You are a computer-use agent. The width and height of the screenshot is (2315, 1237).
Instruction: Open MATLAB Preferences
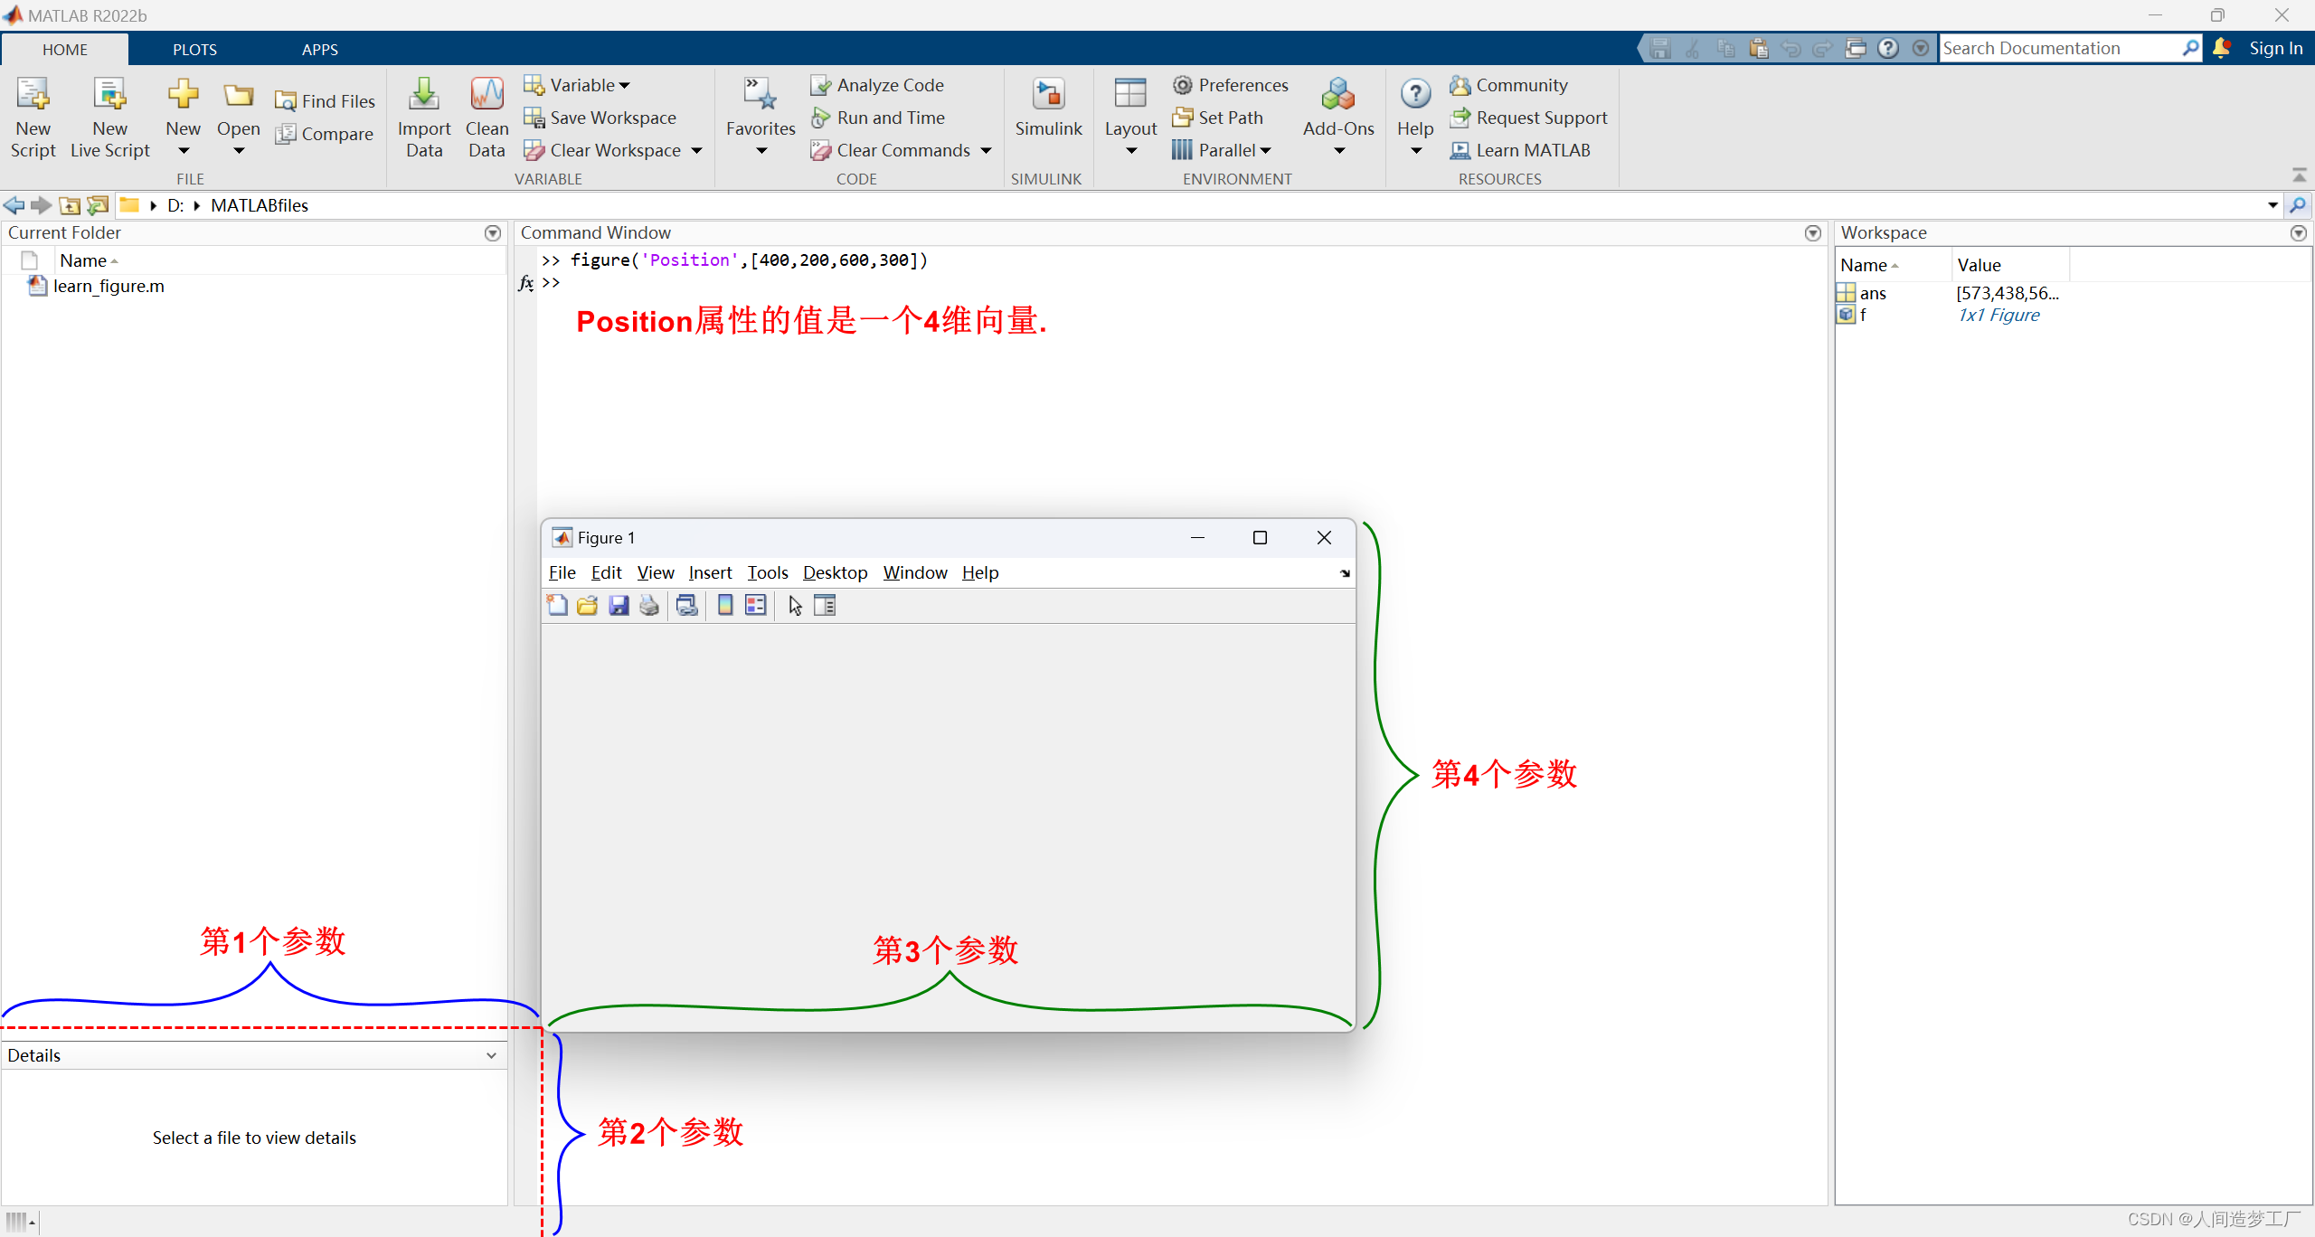pos(1231,85)
